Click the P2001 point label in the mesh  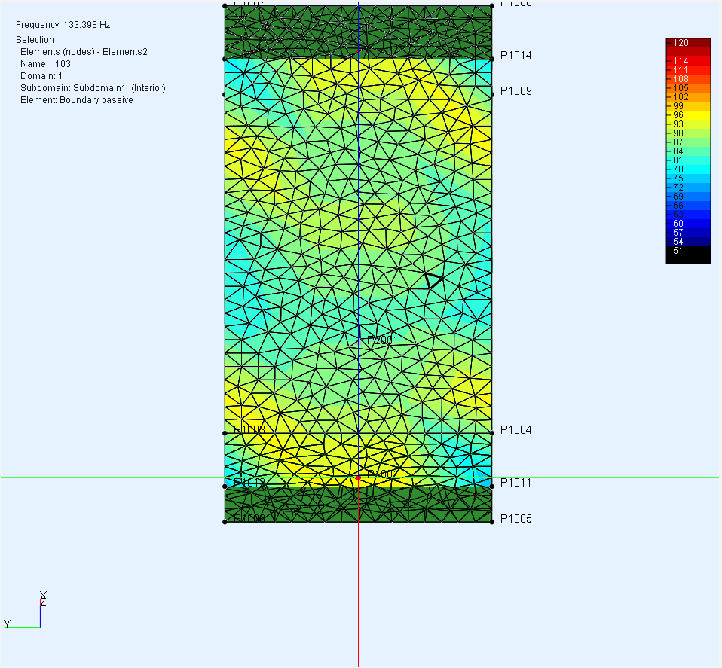[x=382, y=340]
